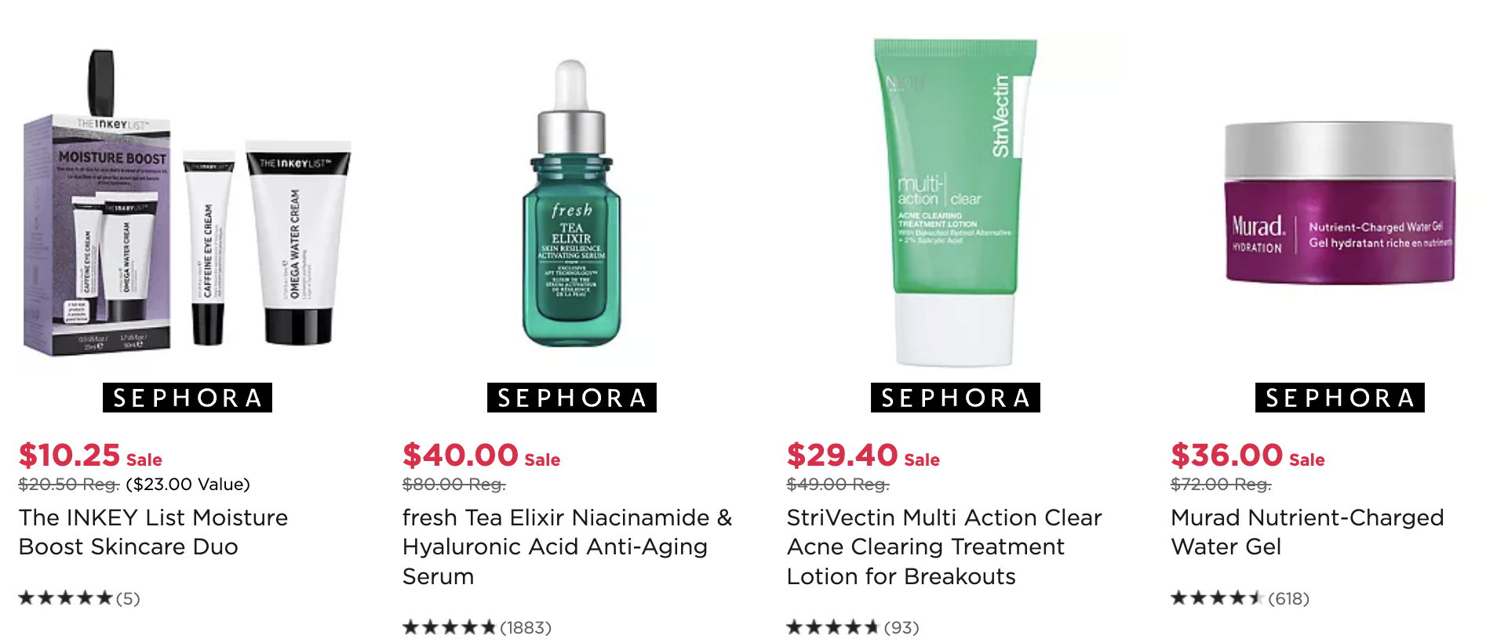The width and height of the screenshot is (1497, 643).
Task: Open the Murad Water Gel jar image
Action: tap(1339, 202)
